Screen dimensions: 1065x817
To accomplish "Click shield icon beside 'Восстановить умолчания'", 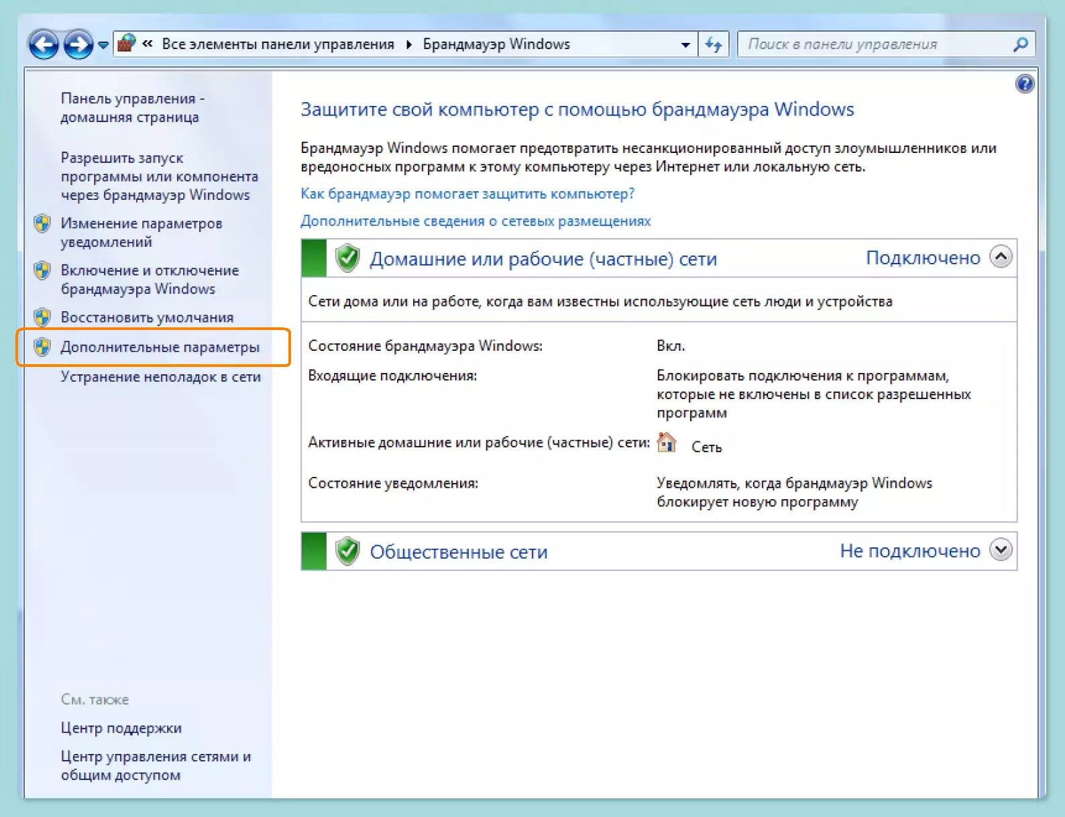I will [42, 317].
